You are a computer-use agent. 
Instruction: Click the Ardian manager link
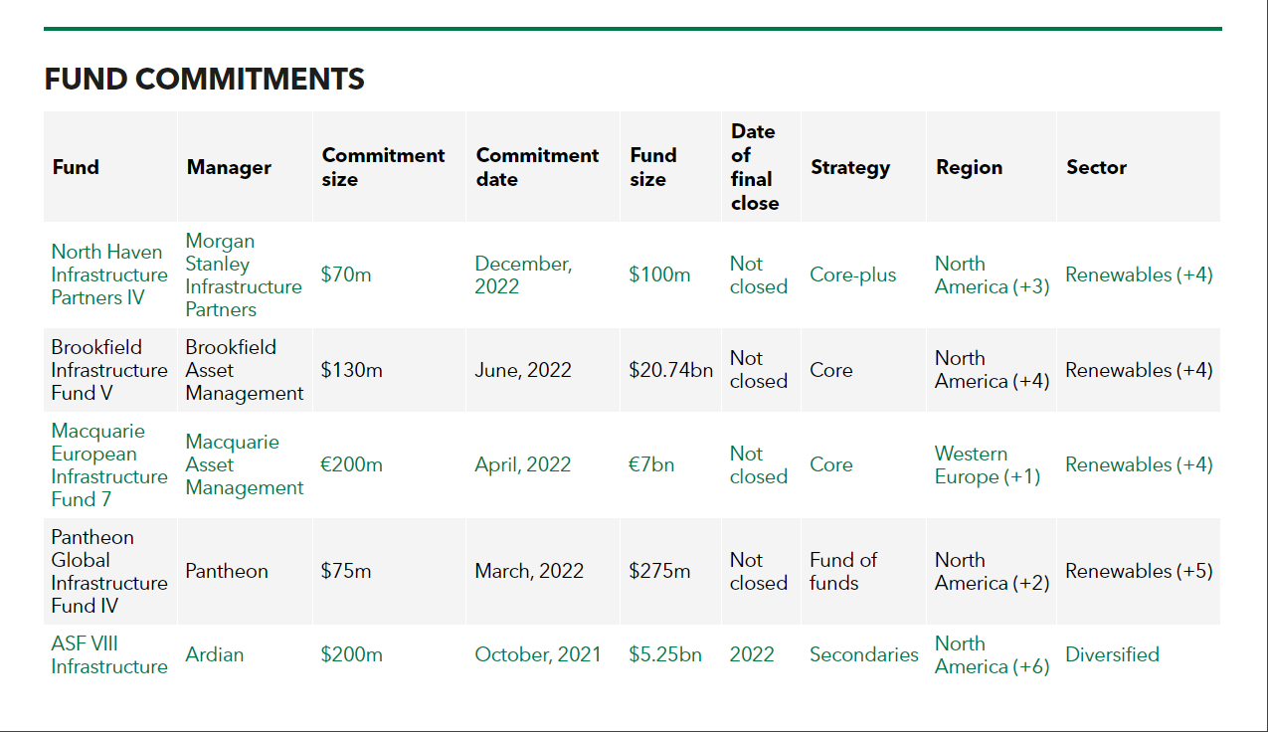[214, 654]
